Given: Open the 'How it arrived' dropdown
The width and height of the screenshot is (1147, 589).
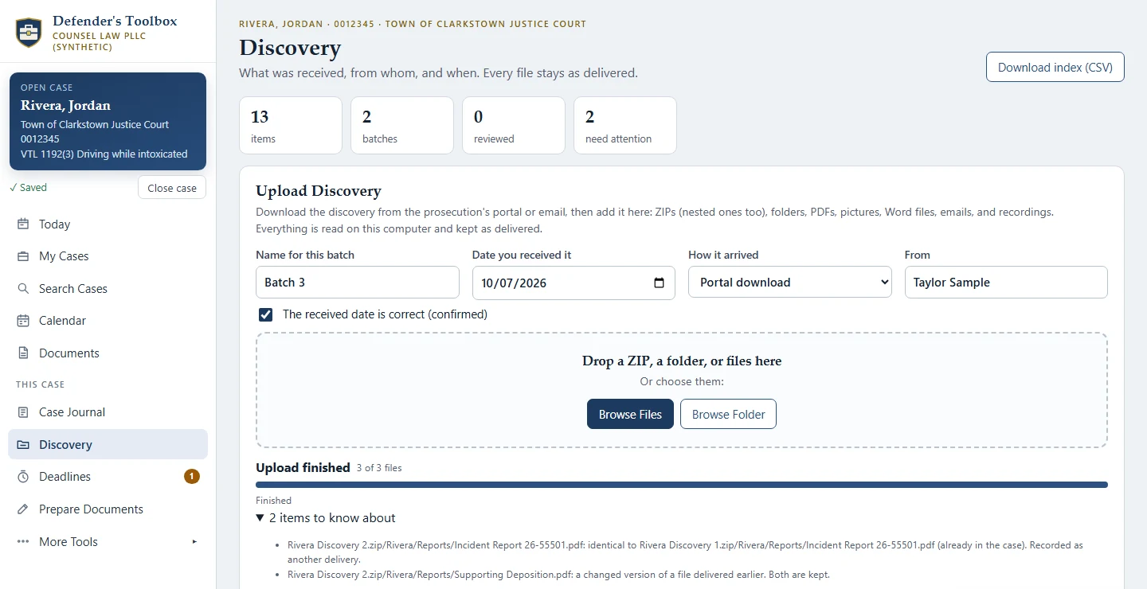Looking at the screenshot, I should point(790,283).
